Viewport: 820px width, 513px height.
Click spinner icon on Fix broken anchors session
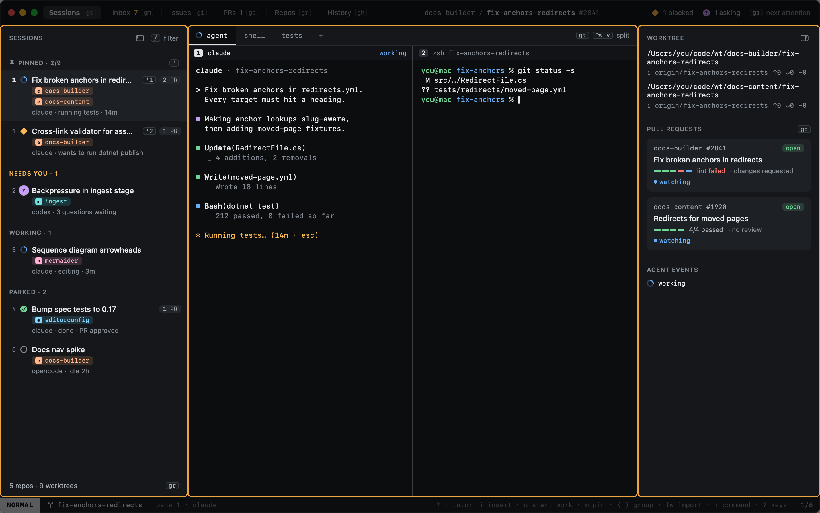click(x=24, y=80)
